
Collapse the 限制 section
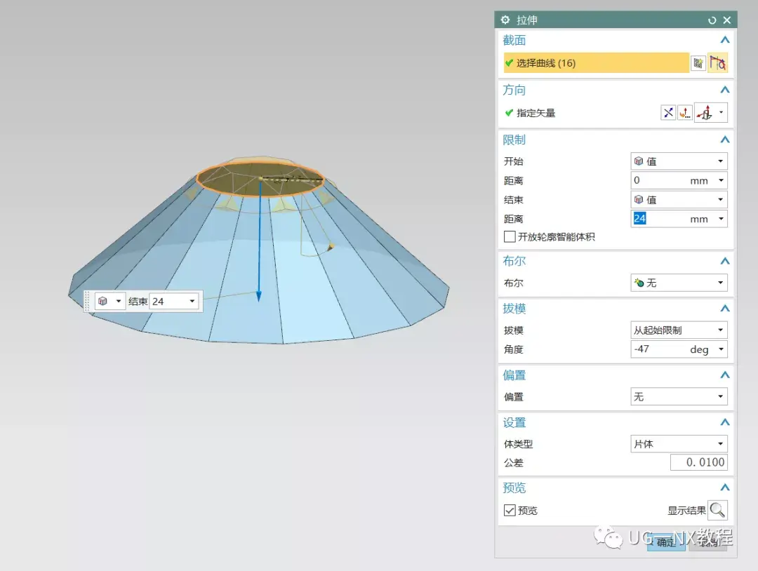tap(725, 140)
